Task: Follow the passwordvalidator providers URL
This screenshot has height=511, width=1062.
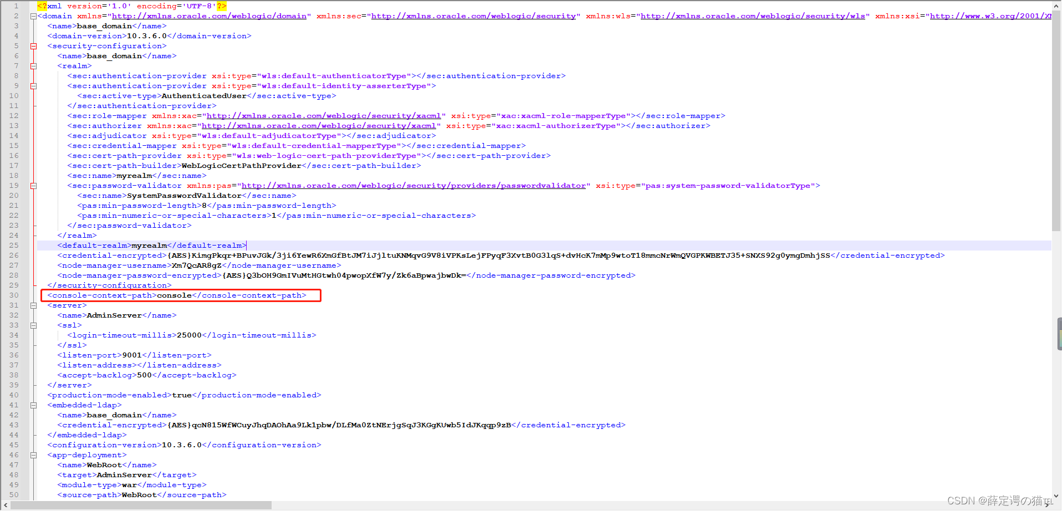Action: (x=413, y=186)
